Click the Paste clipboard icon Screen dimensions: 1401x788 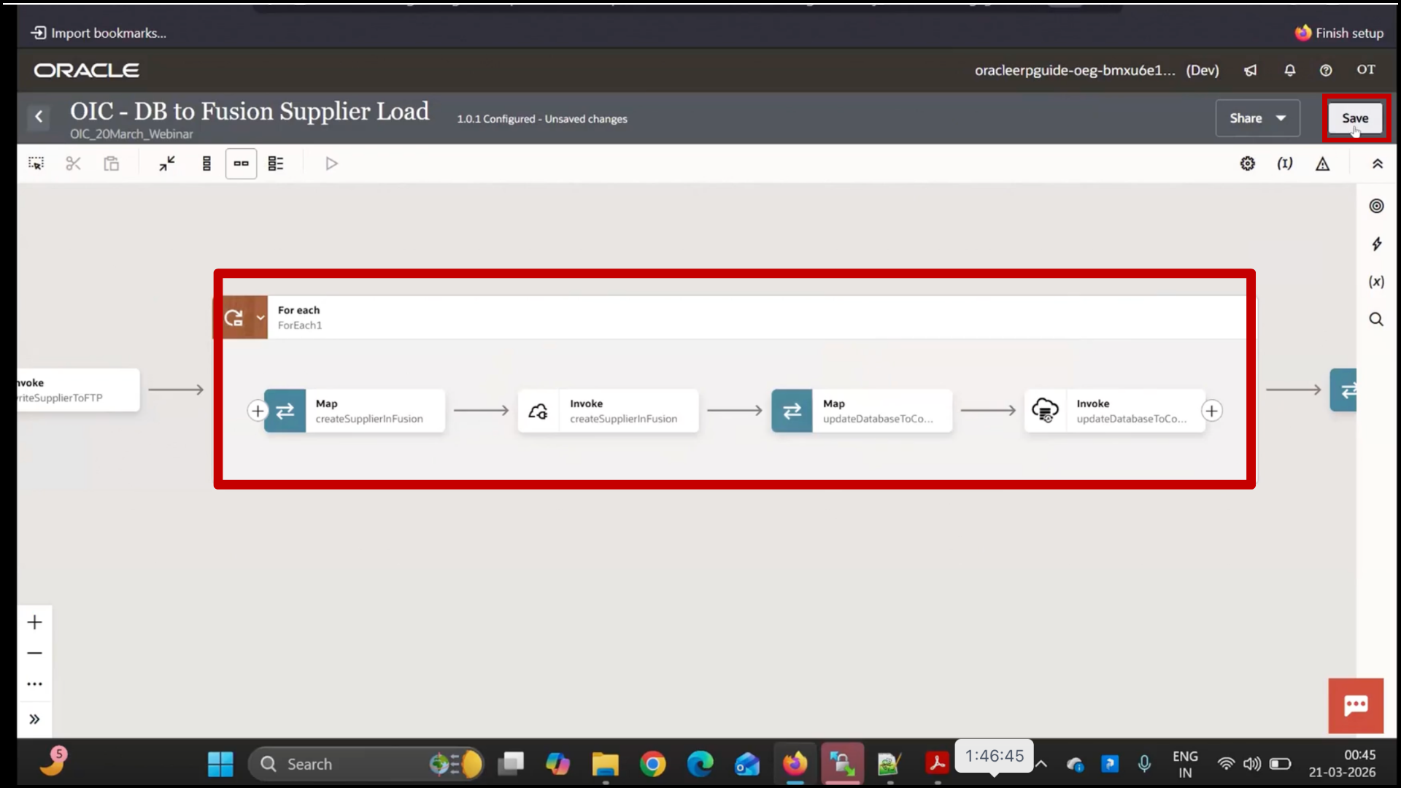(111, 163)
